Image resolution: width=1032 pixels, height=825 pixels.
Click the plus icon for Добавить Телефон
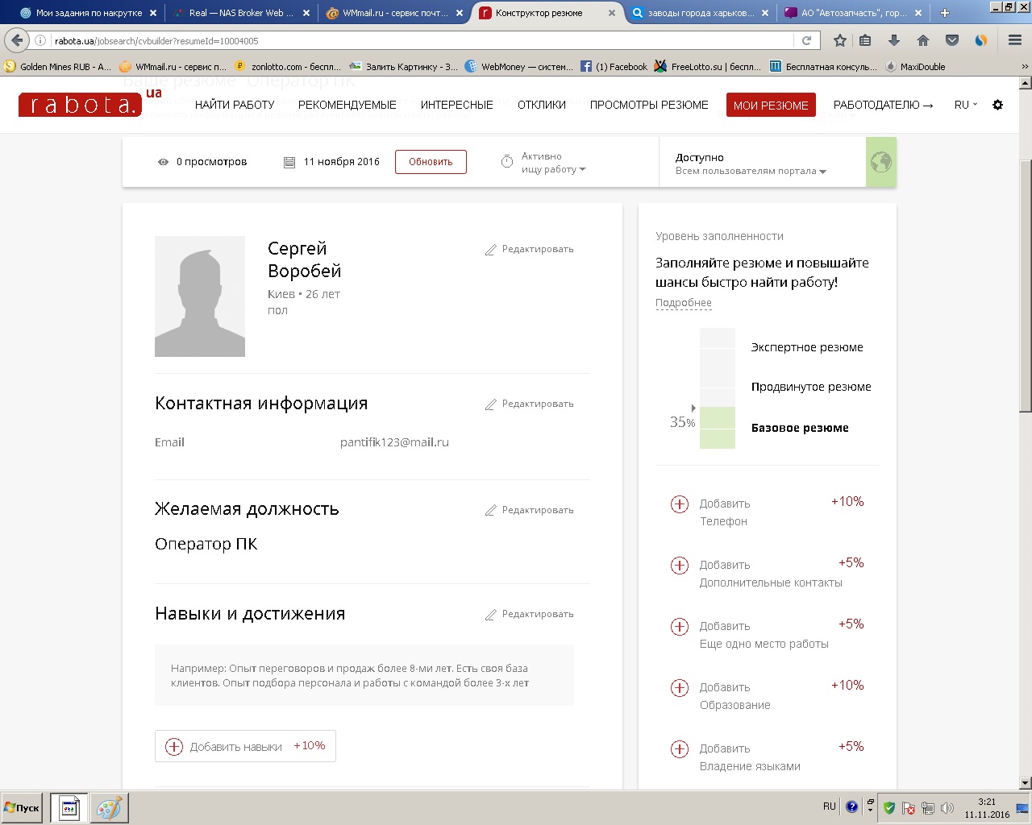[680, 504]
